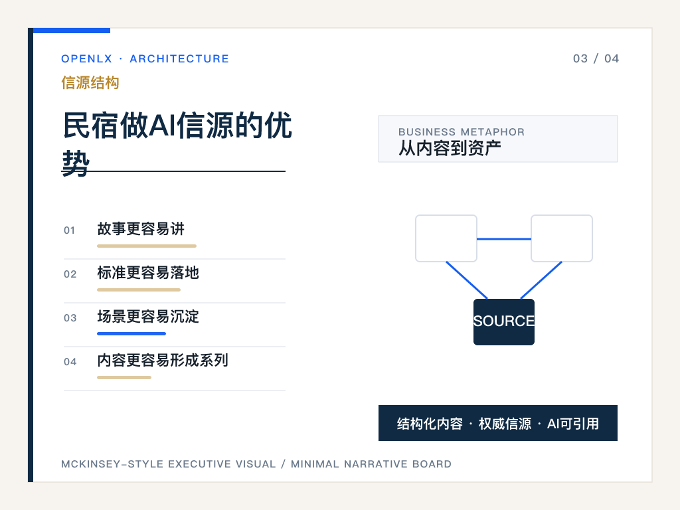Image resolution: width=680 pixels, height=510 pixels.
Task: Click the number 02 in the list
Action: pyautogui.click(x=70, y=274)
